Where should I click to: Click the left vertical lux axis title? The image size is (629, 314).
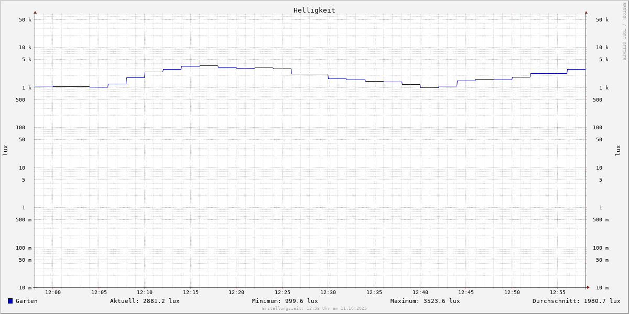5,150
